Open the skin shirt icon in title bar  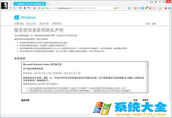pyautogui.click(x=156, y=2)
